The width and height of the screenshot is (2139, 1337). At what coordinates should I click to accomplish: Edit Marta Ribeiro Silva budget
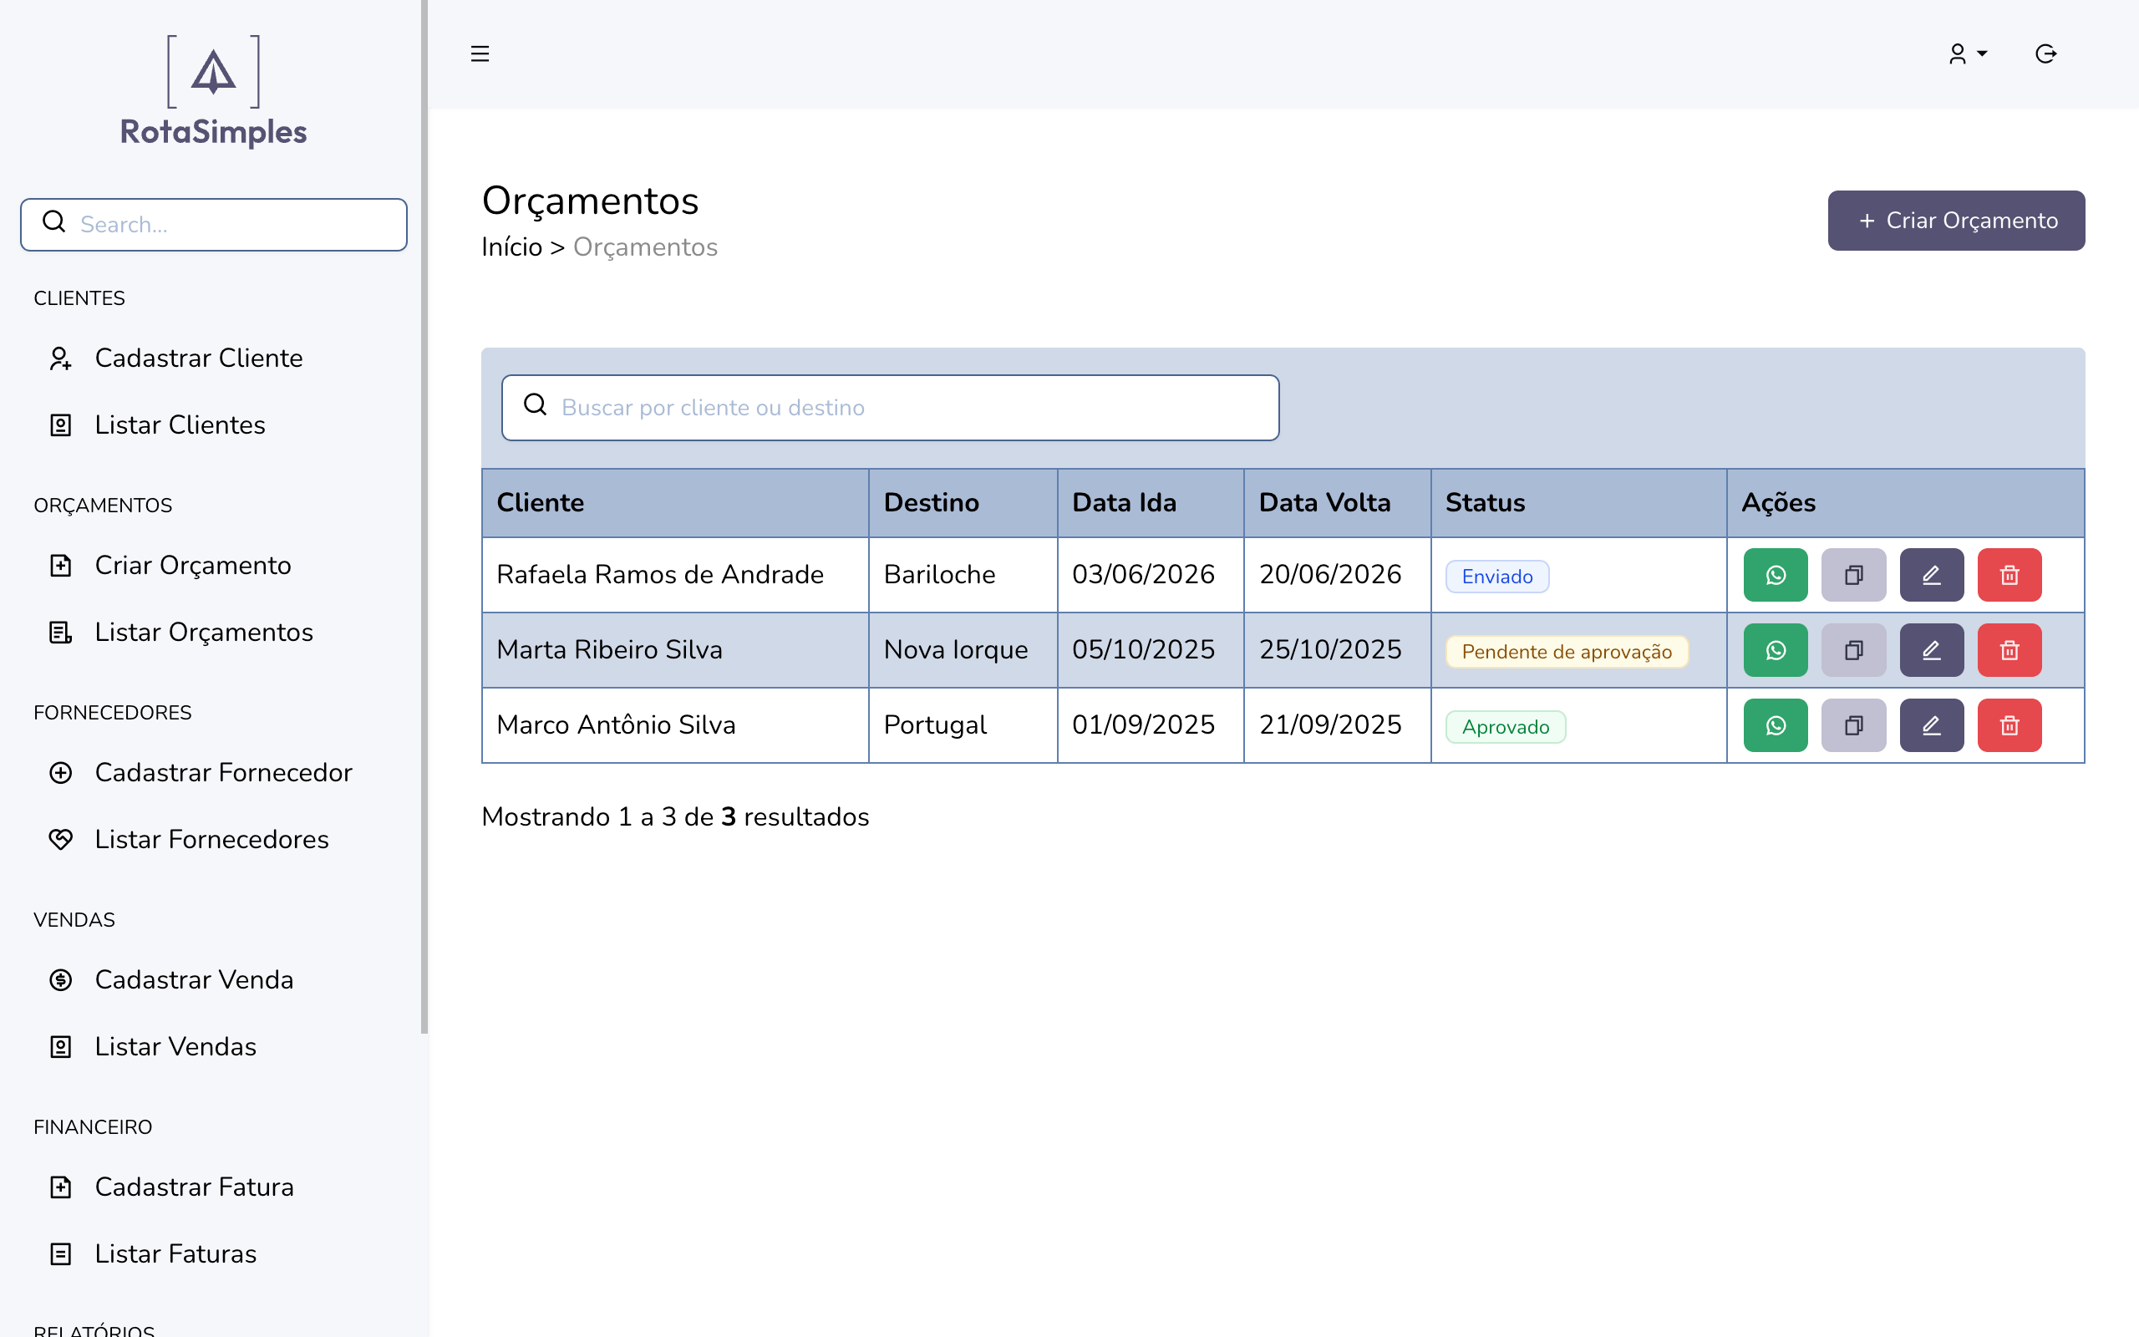click(x=1931, y=650)
